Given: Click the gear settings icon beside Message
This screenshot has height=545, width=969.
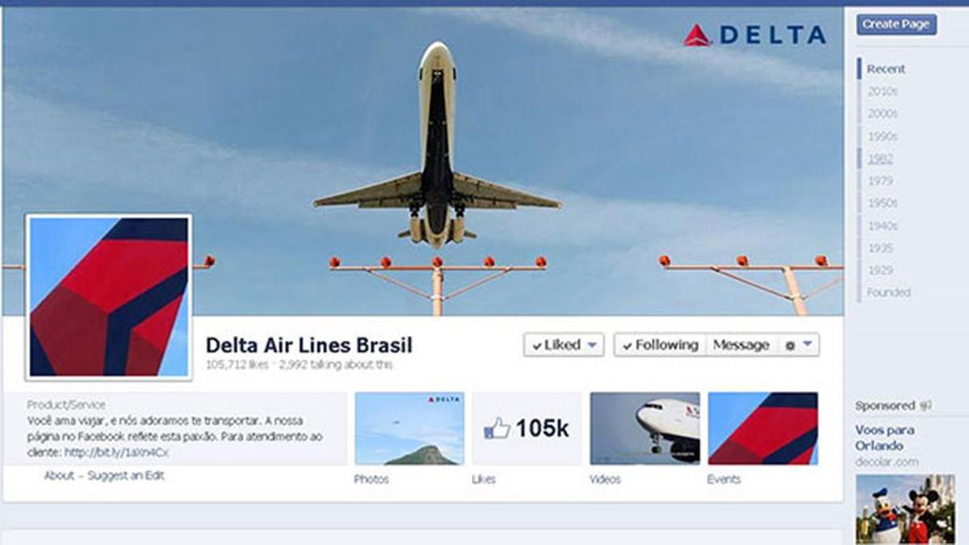Looking at the screenshot, I should (790, 346).
